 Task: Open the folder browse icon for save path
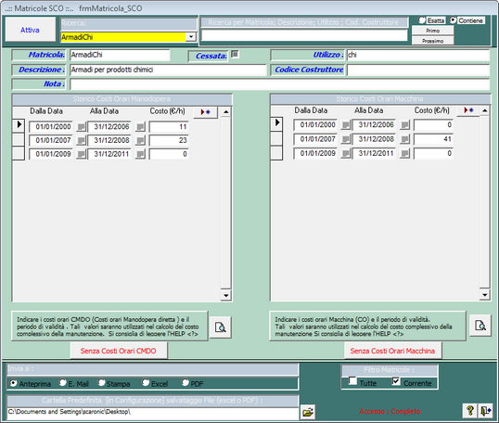click(308, 412)
